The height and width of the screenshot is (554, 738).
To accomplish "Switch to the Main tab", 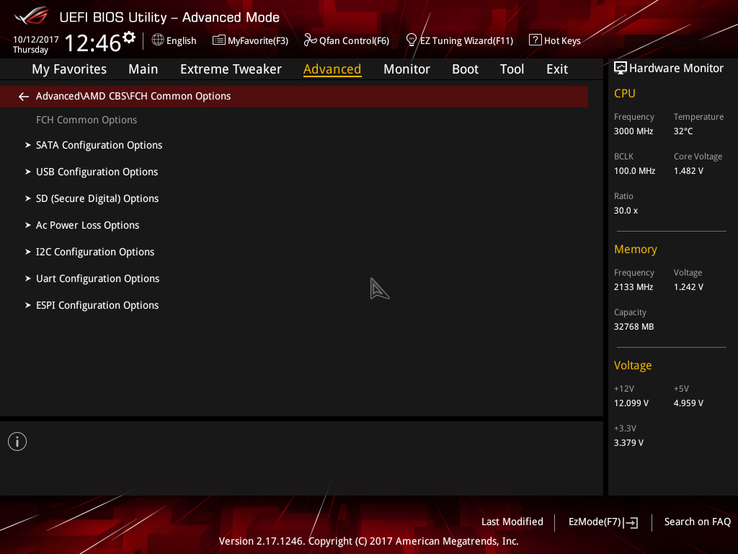I will click(x=143, y=69).
